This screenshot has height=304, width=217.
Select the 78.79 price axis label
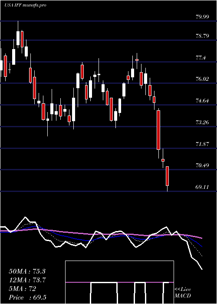pos(202,36)
